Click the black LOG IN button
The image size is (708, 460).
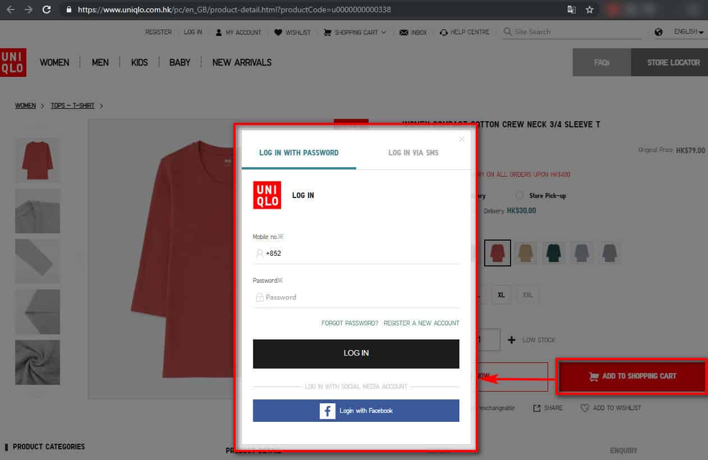[356, 353]
